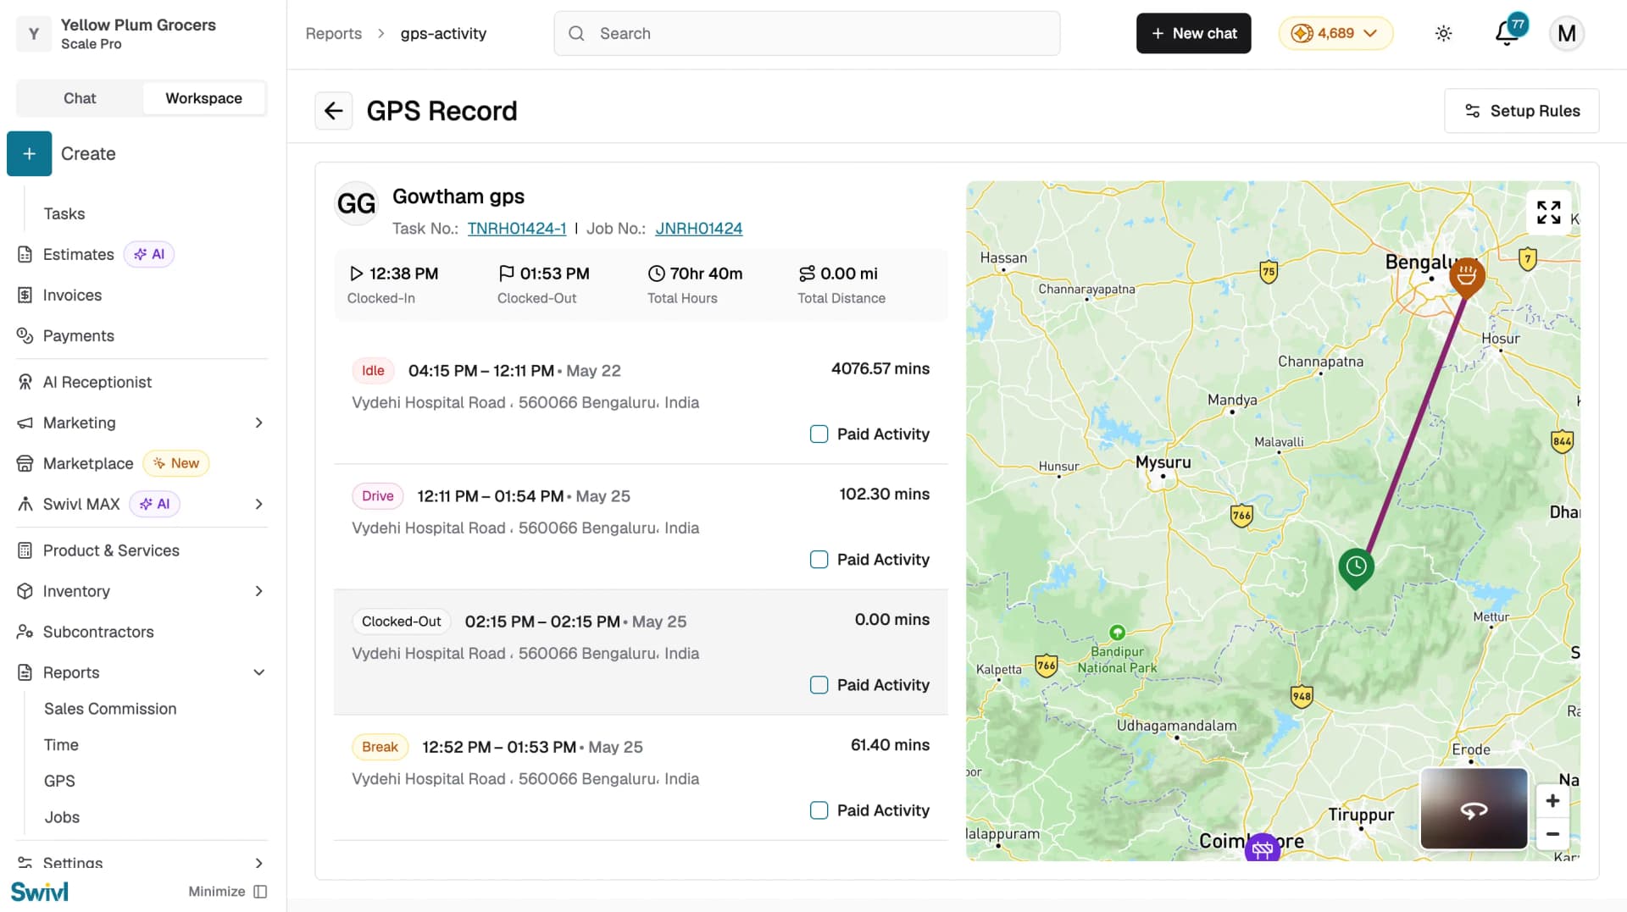Expand the Inventory submenu chevron

[259, 591]
